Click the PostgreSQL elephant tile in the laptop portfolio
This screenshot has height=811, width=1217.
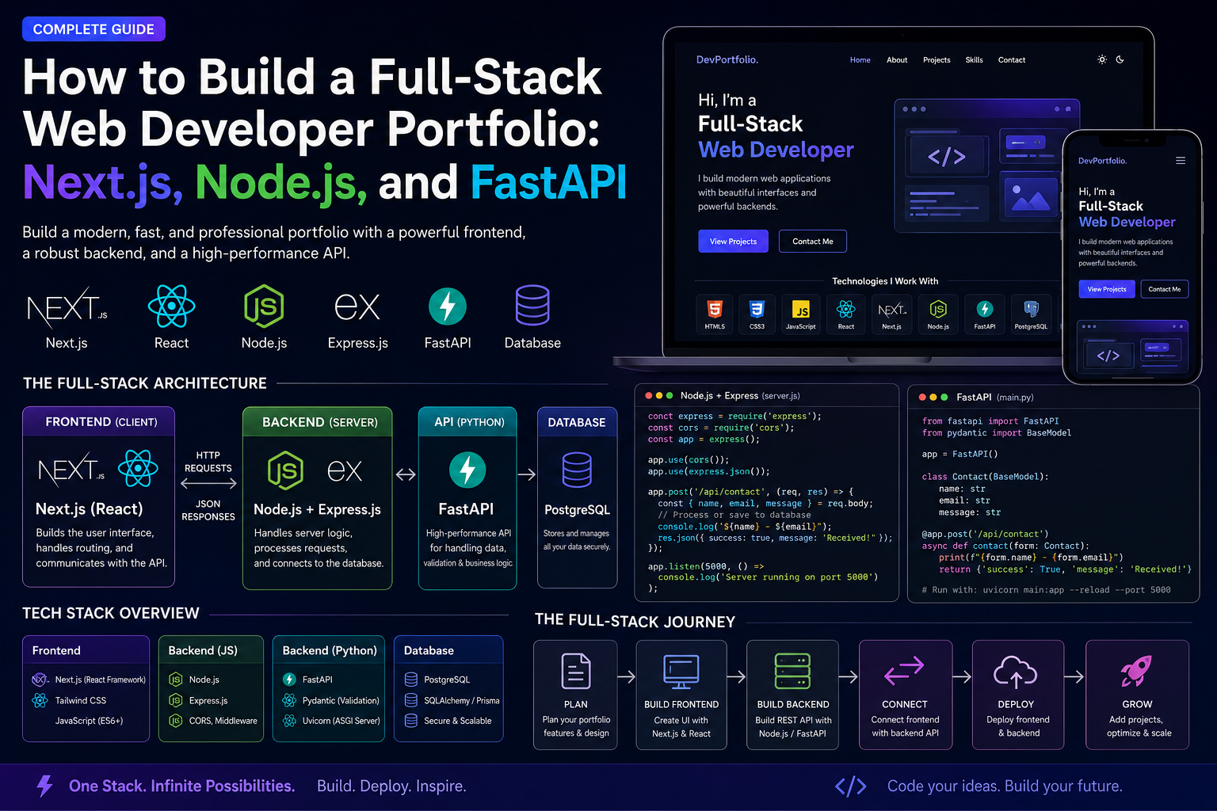(x=1031, y=314)
